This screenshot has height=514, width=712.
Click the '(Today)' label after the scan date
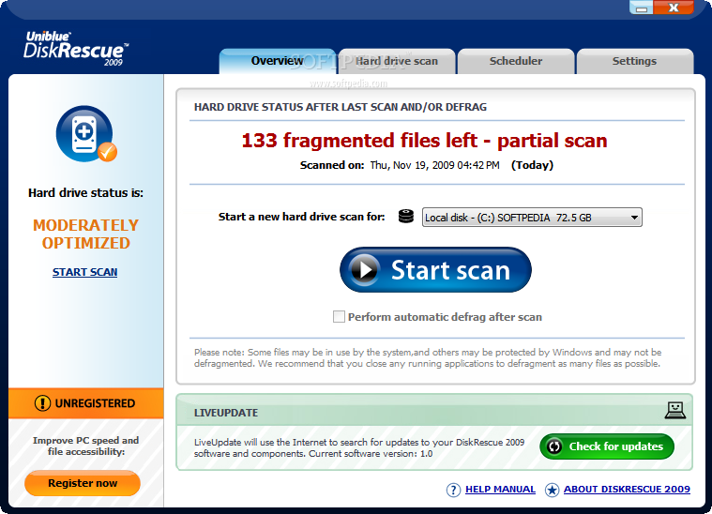click(532, 165)
